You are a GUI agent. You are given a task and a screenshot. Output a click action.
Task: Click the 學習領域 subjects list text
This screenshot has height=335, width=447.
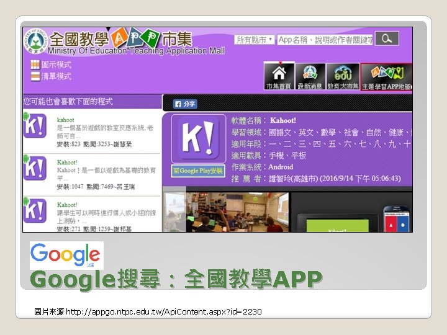click(x=322, y=133)
